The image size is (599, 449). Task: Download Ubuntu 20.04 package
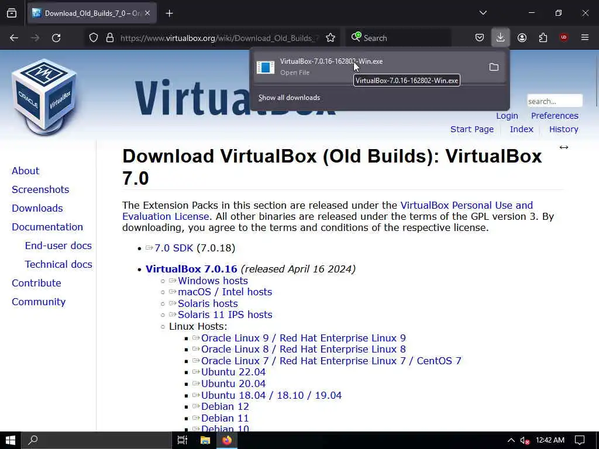(233, 384)
